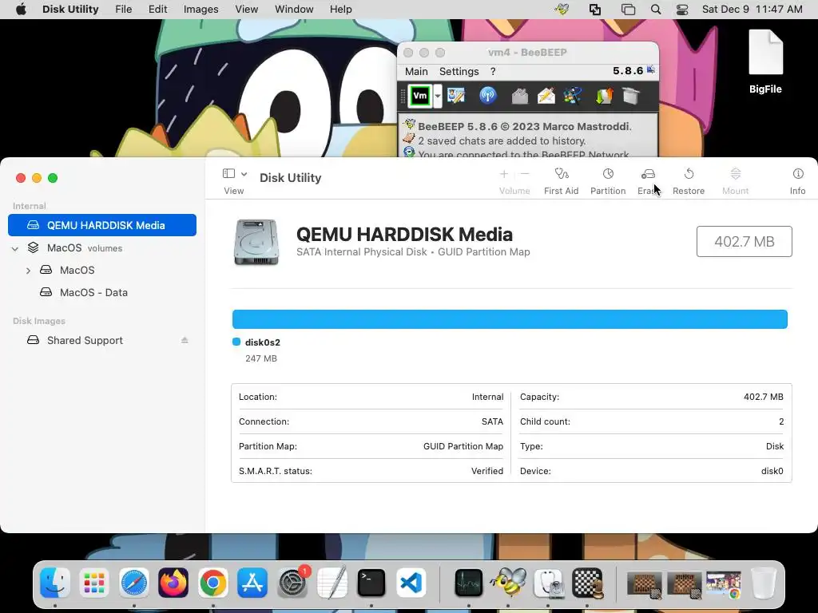Screen dimensions: 818x613
Task: Open Control Center in menu bar
Action: pos(682,10)
